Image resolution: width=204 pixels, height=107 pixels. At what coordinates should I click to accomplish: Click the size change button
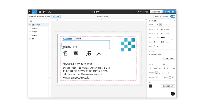point(56,17)
